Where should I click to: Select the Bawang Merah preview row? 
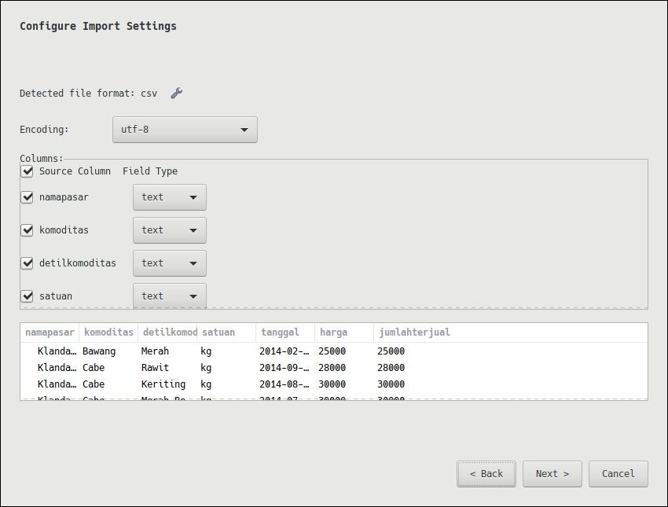coord(236,351)
